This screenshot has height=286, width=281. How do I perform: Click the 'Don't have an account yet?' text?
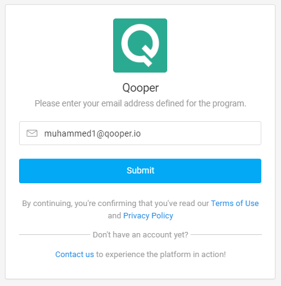(x=140, y=234)
